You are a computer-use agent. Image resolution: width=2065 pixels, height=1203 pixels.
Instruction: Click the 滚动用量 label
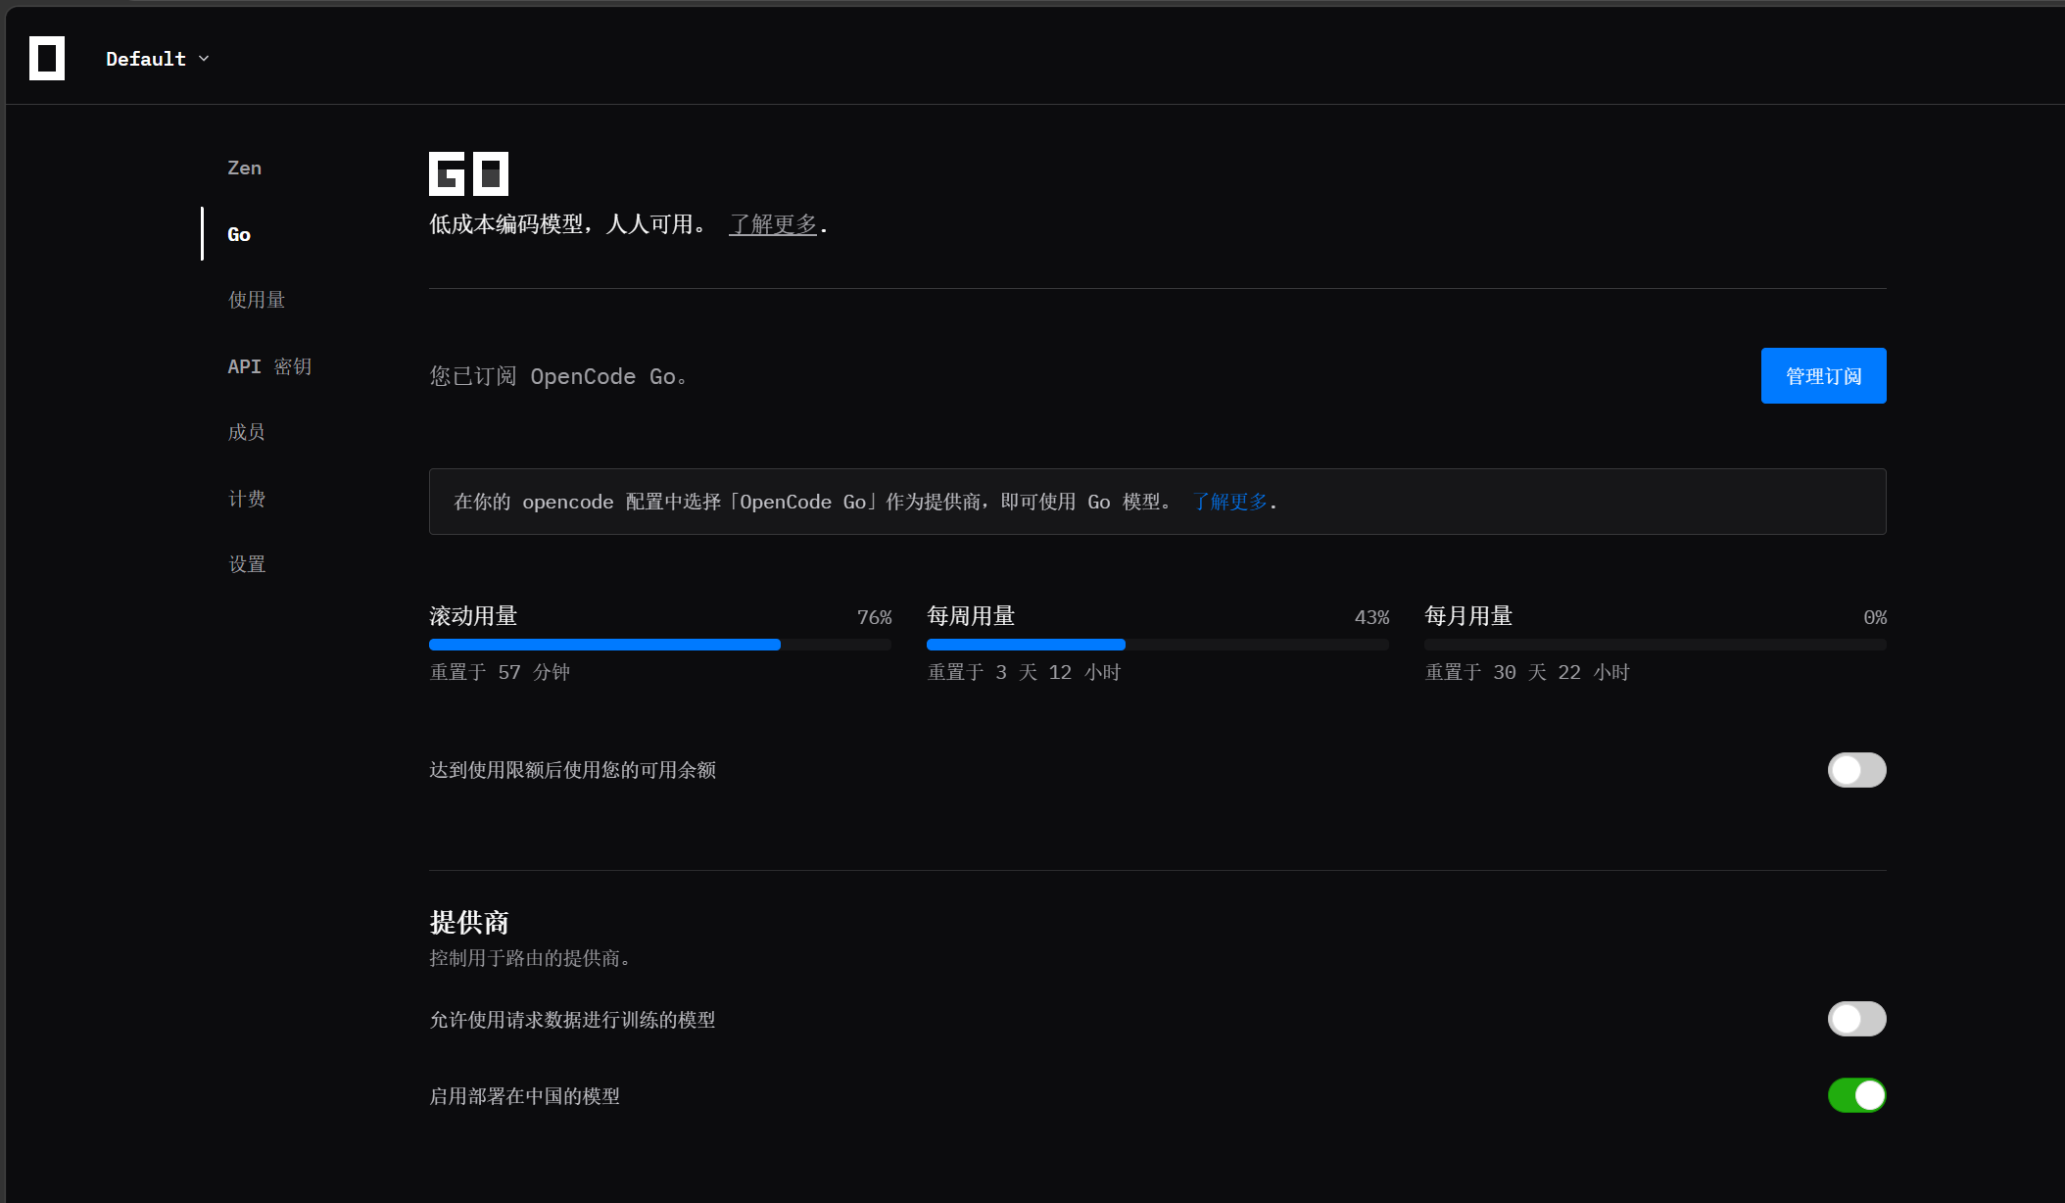[473, 616]
